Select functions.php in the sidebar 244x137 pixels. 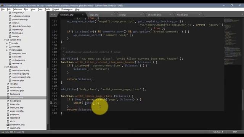pos(17,97)
